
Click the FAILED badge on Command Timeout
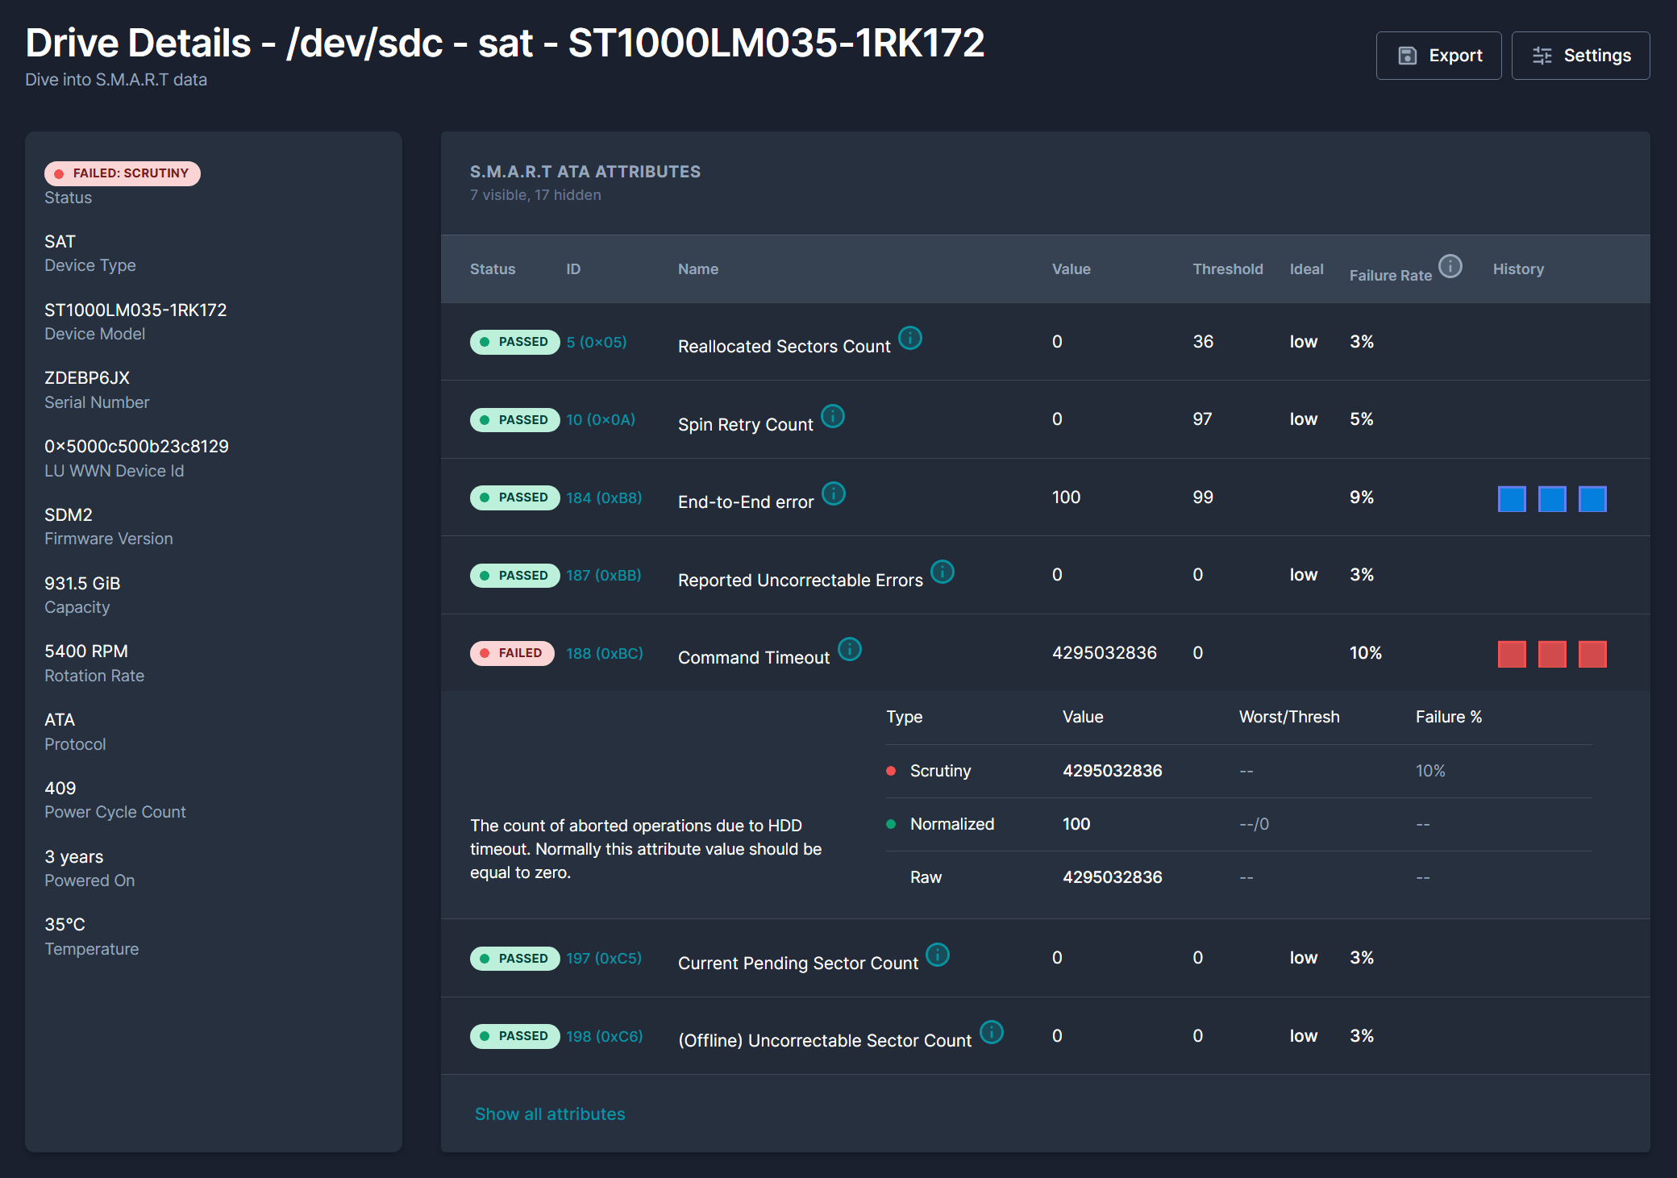[x=512, y=653]
